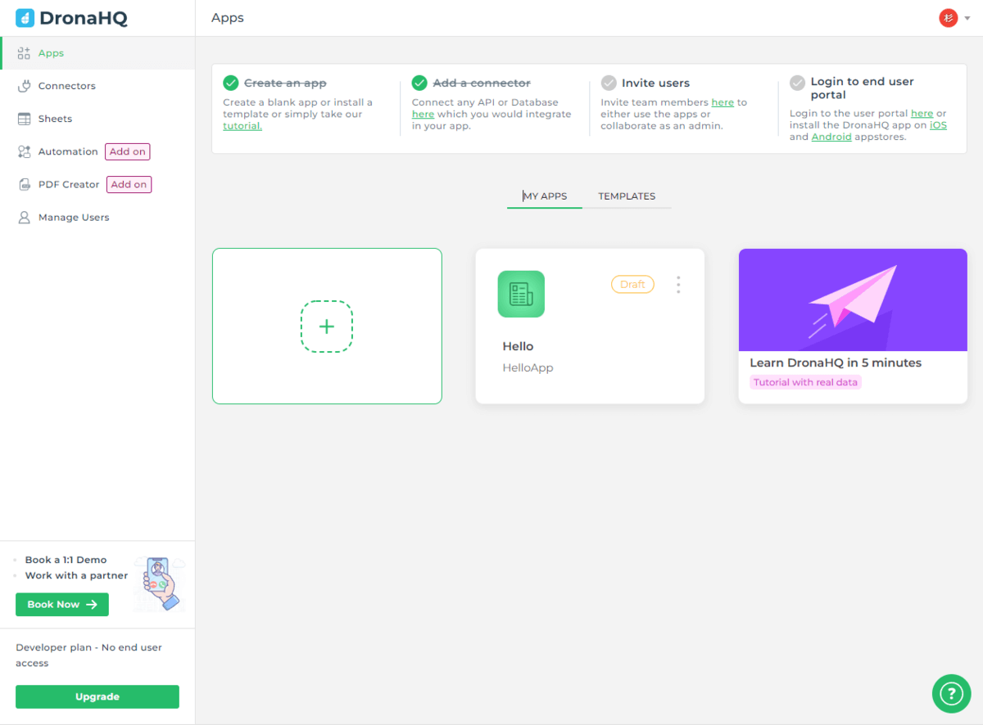This screenshot has height=725, width=983.
Task: Click 'here' link under Invite users
Action: point(723,102)
